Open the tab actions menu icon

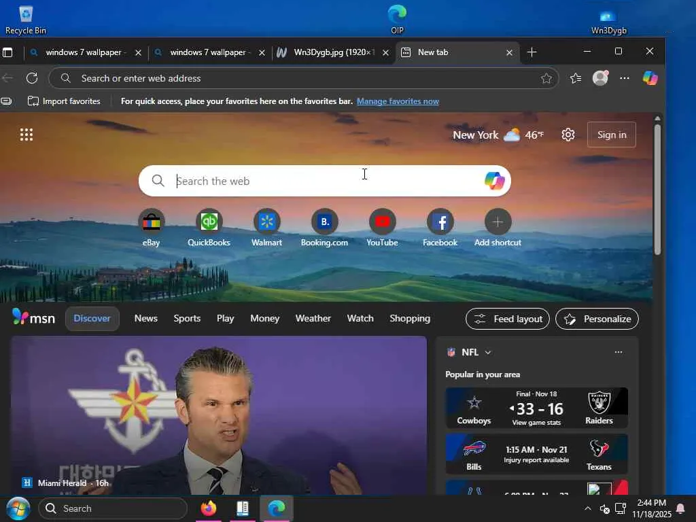point(7,52)
